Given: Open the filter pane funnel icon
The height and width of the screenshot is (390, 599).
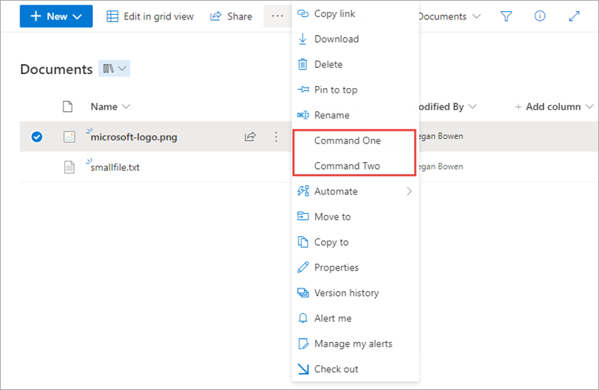Looking at the screenshot, I should [x=506, y=16].
